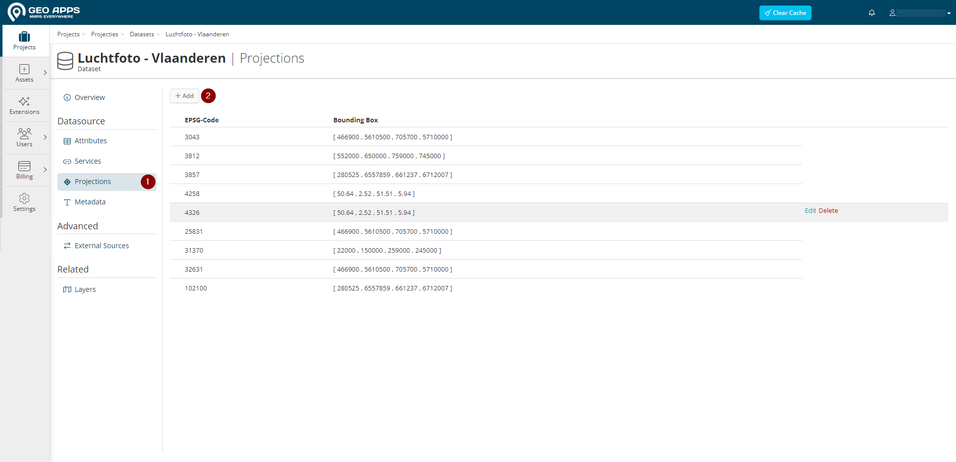Open the Overview menu item
Screen dimensions: 956x462
pos(107,97)
